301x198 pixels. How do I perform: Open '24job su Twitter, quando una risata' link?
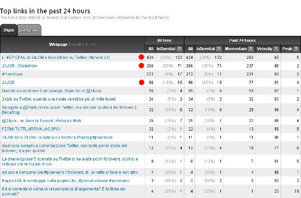[59, 99]
